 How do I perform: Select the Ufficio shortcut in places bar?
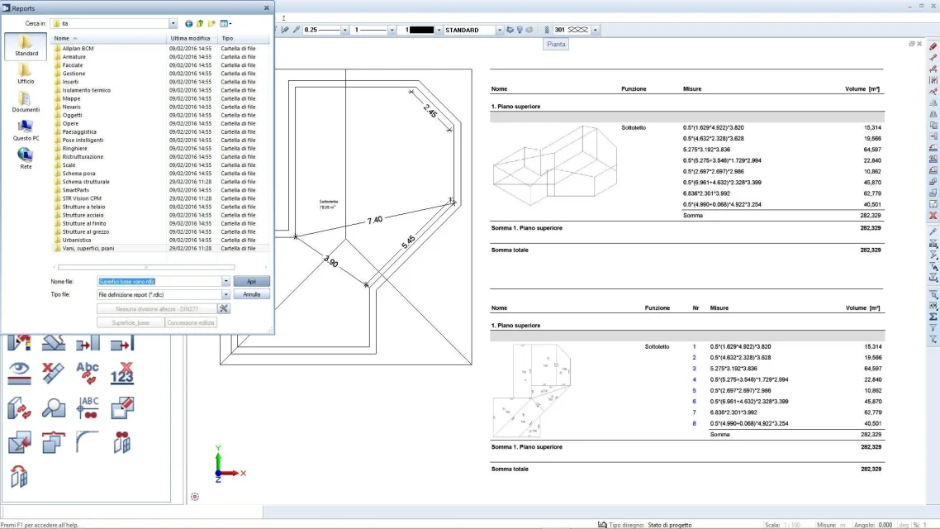(x=26, y=74)
